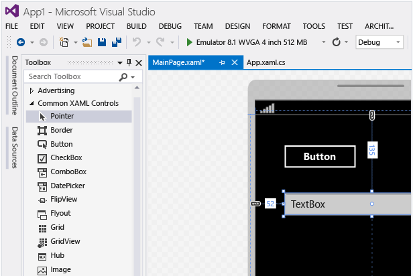Viewport: 413px width, 276px height.
Task: Open the Search Toolbox options dropdown
Action: pyautogui.click(x=133, y=77)
